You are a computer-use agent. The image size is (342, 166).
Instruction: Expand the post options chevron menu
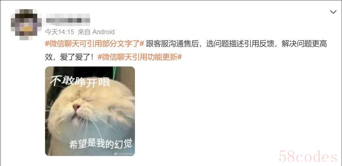point(333,12)
